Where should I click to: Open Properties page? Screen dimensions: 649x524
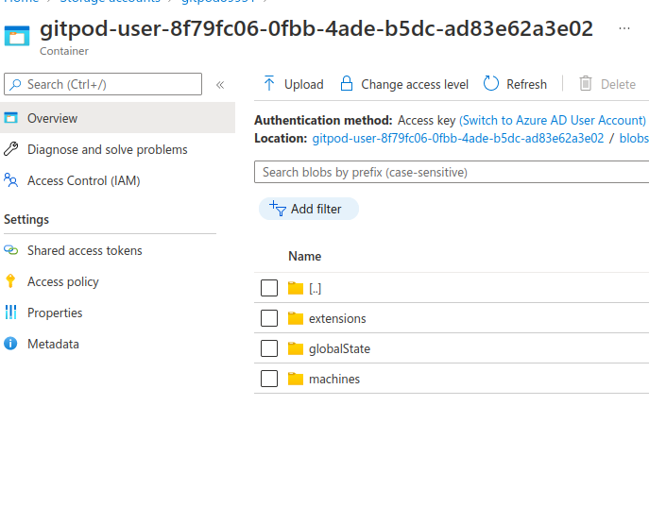point(55,313)
